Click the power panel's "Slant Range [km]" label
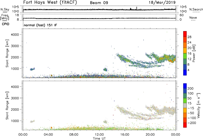 pyautogui.click(x=7, y=53)
